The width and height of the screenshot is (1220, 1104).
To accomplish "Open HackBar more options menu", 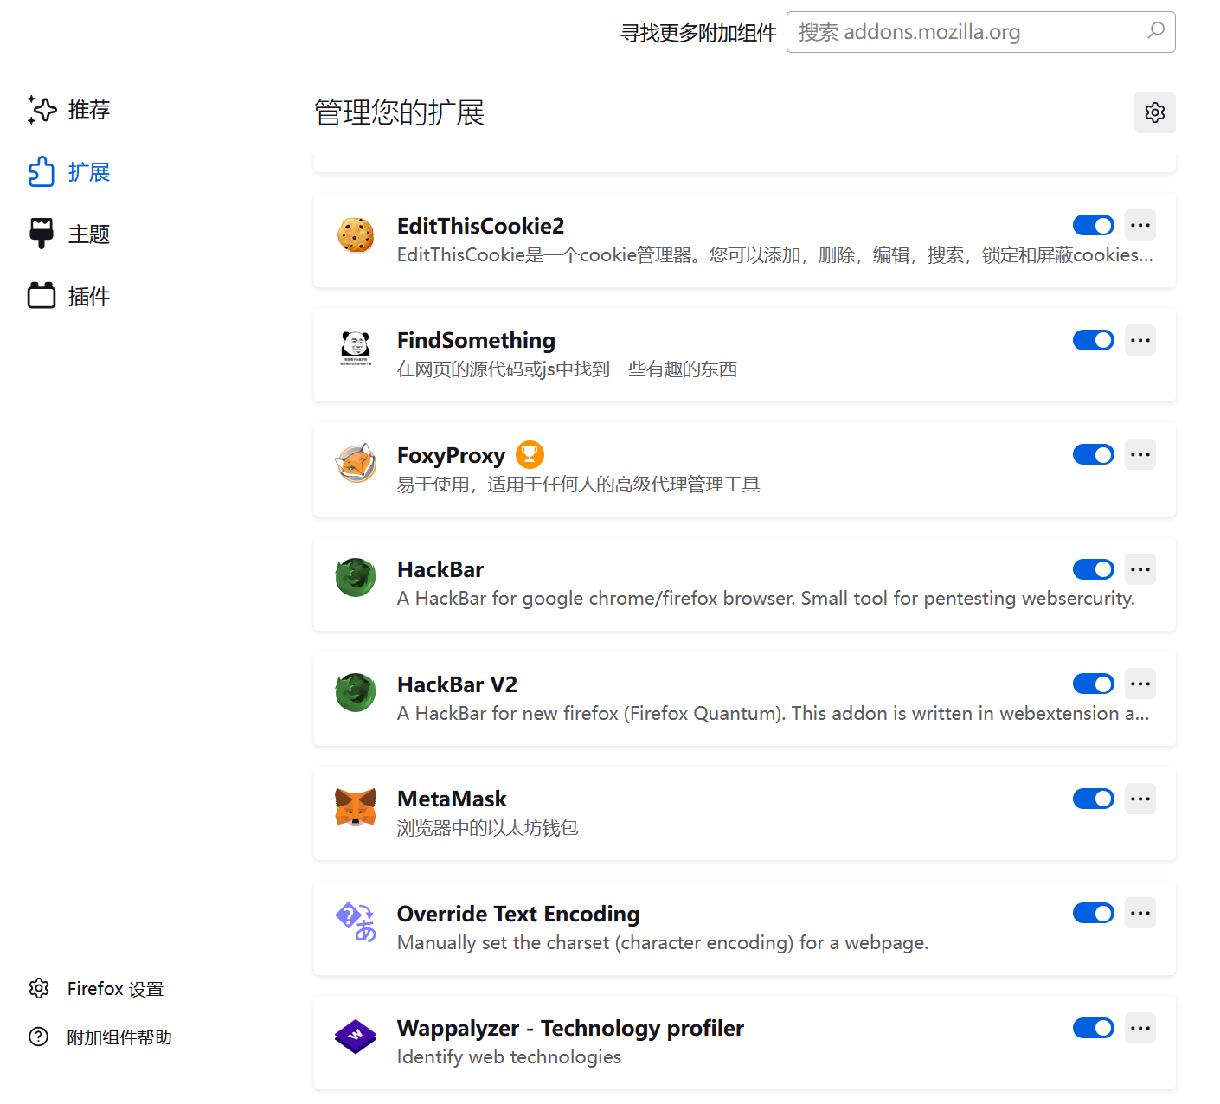I will tap(1140, 569).
